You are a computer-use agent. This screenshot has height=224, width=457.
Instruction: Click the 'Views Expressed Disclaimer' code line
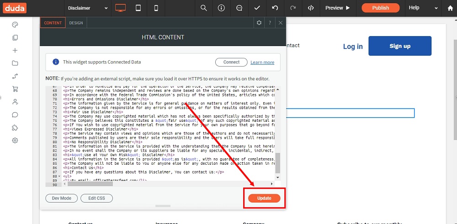(x=101, y=129)
